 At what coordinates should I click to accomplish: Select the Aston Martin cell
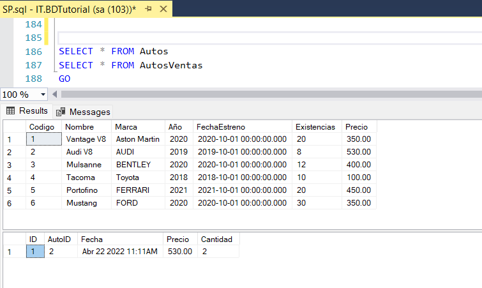(138, 139)
